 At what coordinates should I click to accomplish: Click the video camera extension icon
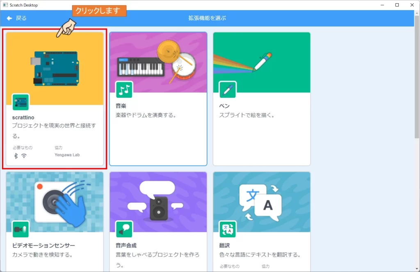(21, 229)
